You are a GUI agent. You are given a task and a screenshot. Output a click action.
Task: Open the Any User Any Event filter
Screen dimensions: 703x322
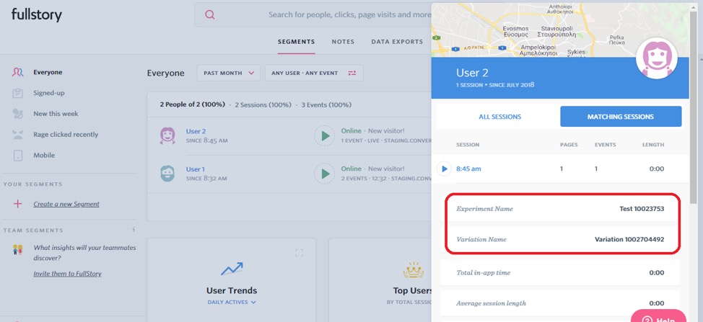pos(313,73)
